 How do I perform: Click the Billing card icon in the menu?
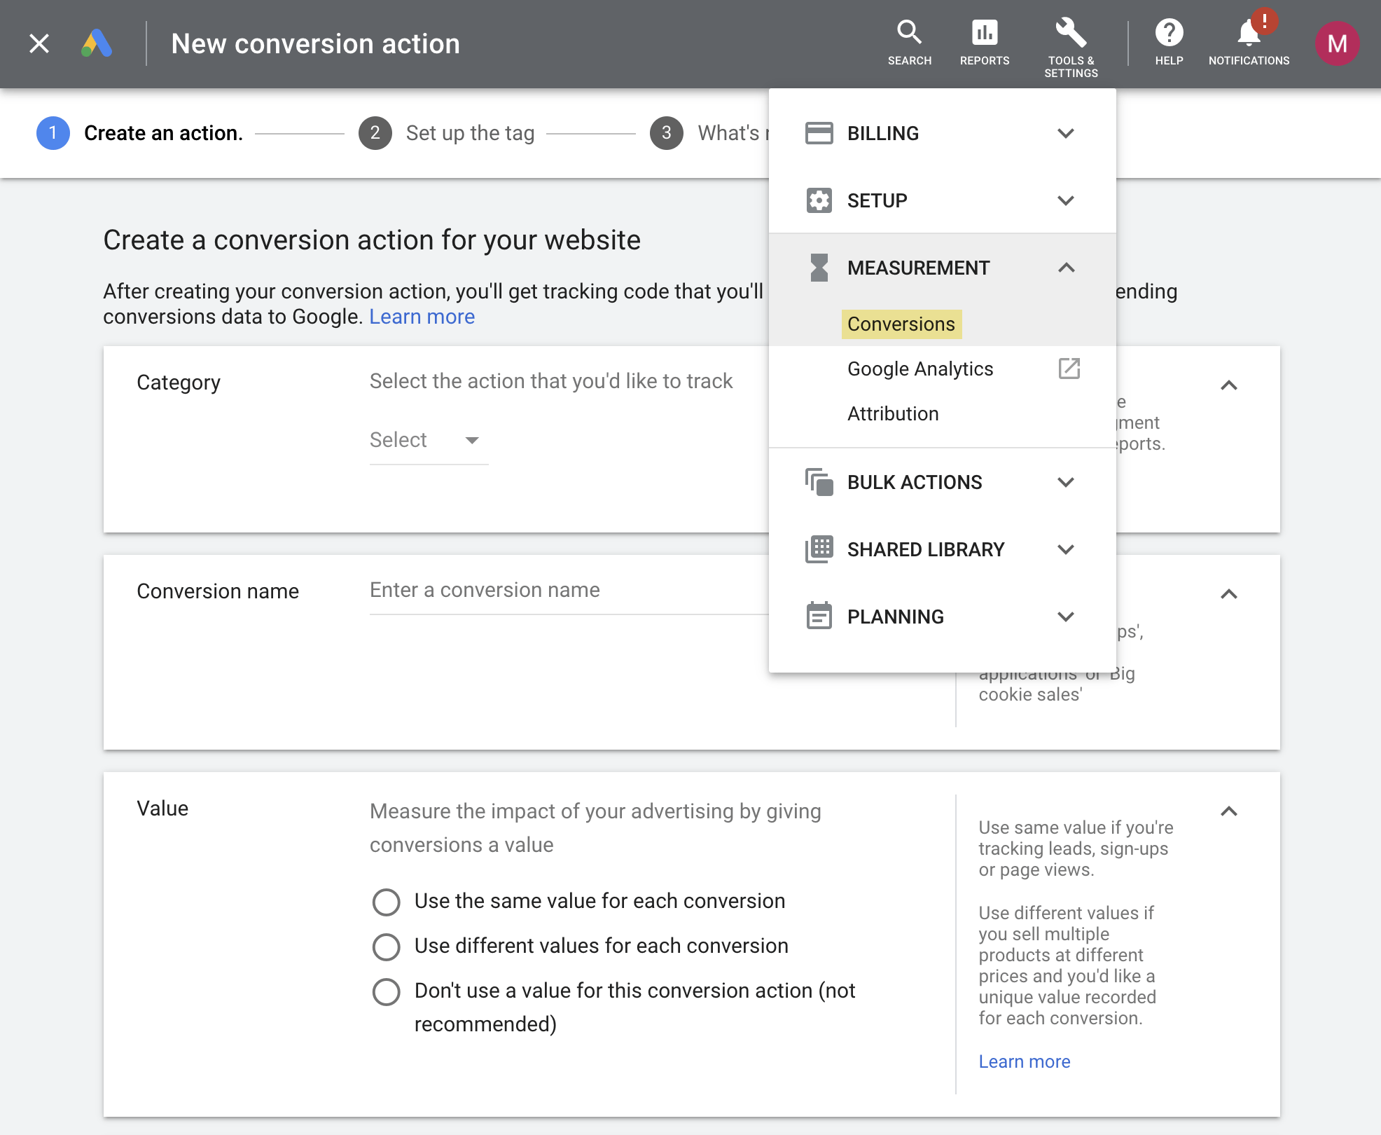[818, 132]
